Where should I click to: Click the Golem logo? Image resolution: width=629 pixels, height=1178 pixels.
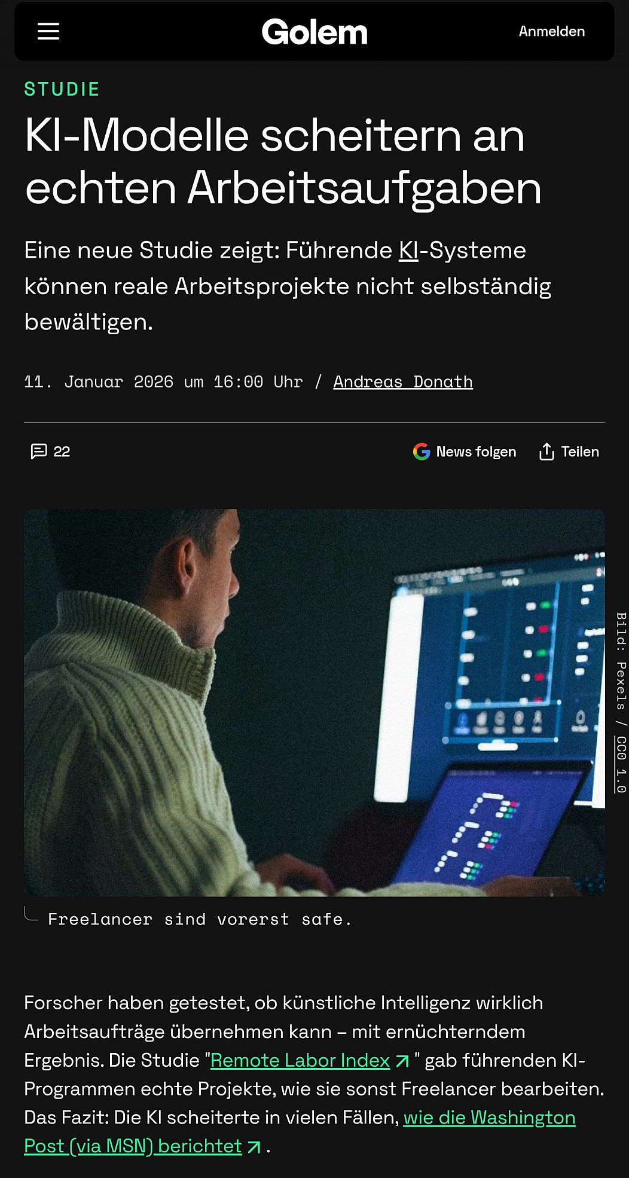click(x=314, y=32)
